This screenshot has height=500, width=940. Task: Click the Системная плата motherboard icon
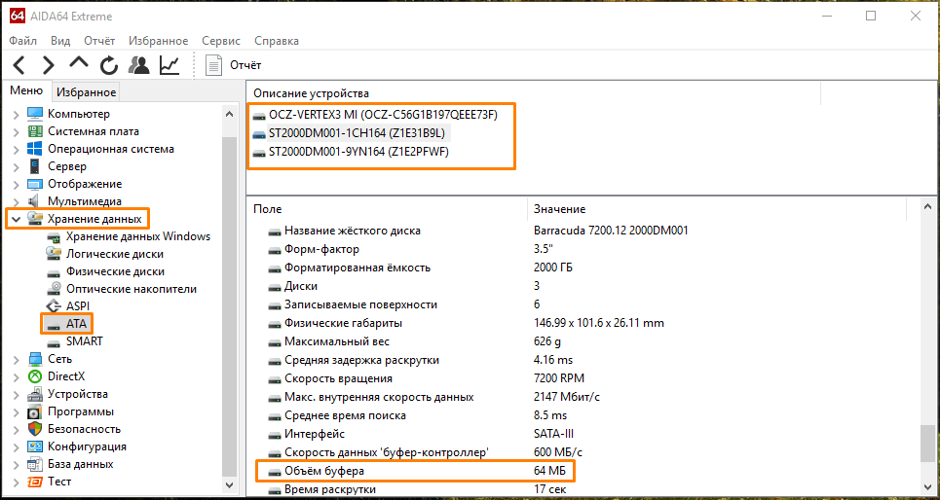pos(35,131)
